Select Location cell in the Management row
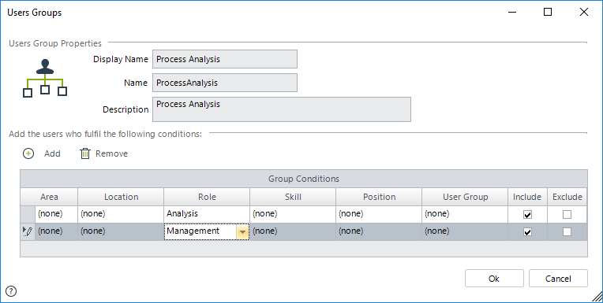The width and height of the screenshot is (603, 303). tap(121, 231)
